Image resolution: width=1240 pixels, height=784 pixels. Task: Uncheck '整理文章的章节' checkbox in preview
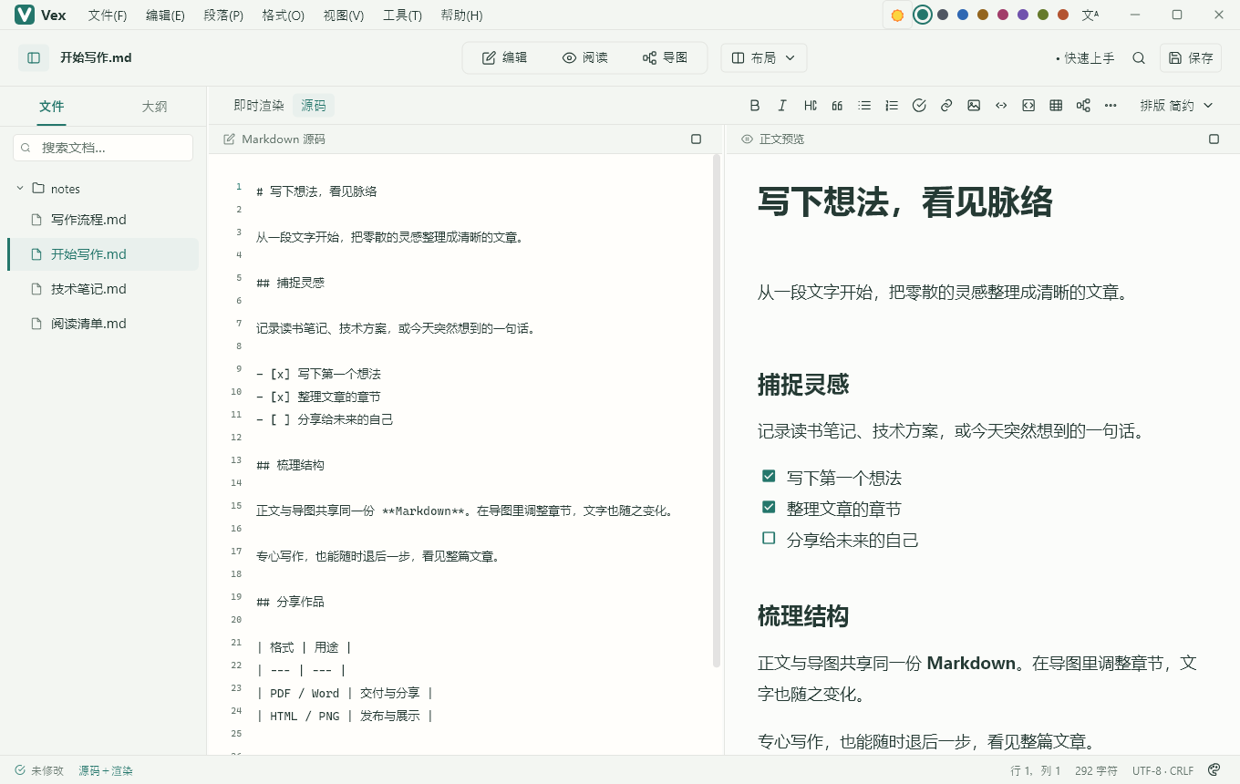pos(769,507)
